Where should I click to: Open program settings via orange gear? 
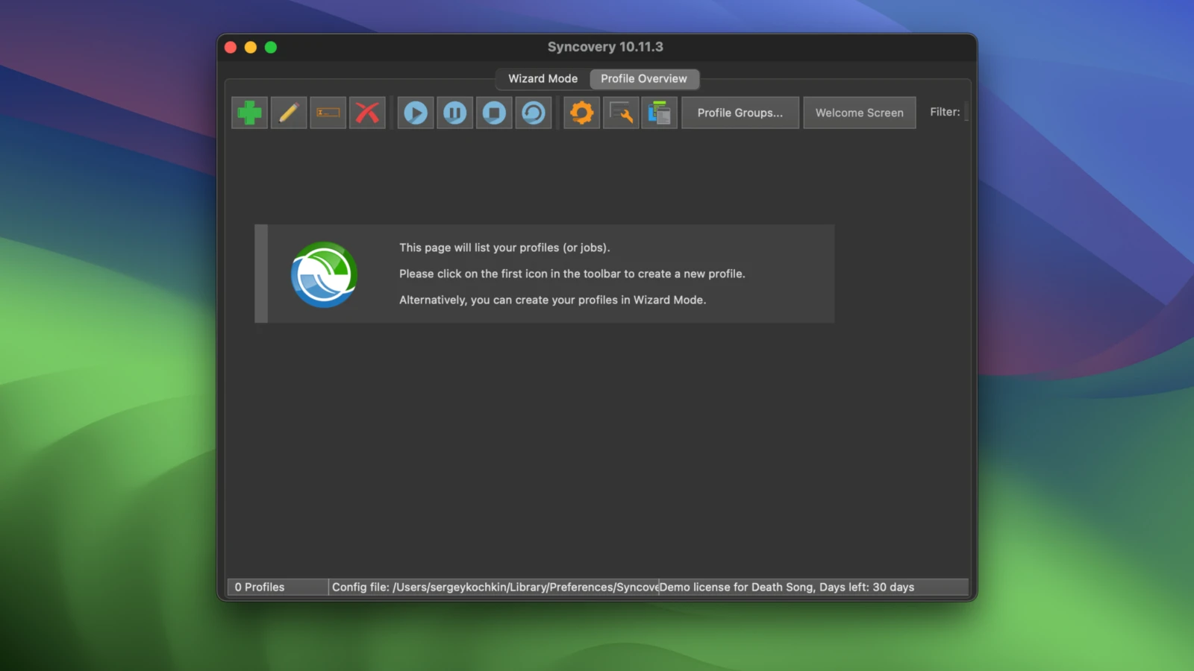coord(582,113)
